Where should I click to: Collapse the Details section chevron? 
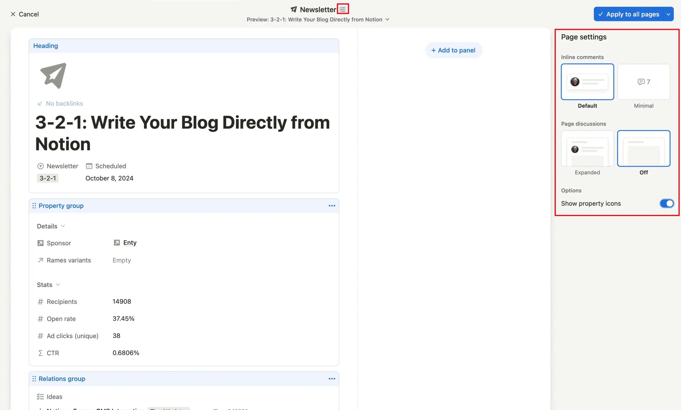point(63,226)
